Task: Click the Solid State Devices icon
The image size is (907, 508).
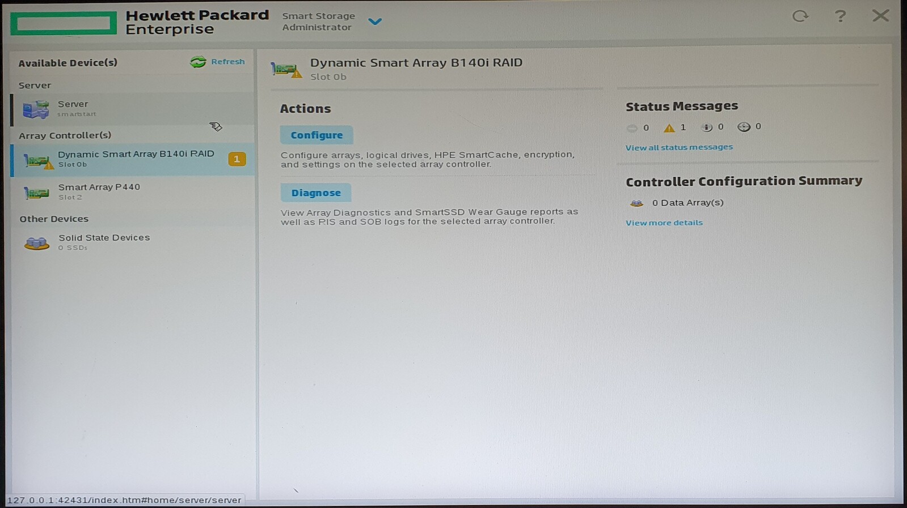Action: point(37,244)
